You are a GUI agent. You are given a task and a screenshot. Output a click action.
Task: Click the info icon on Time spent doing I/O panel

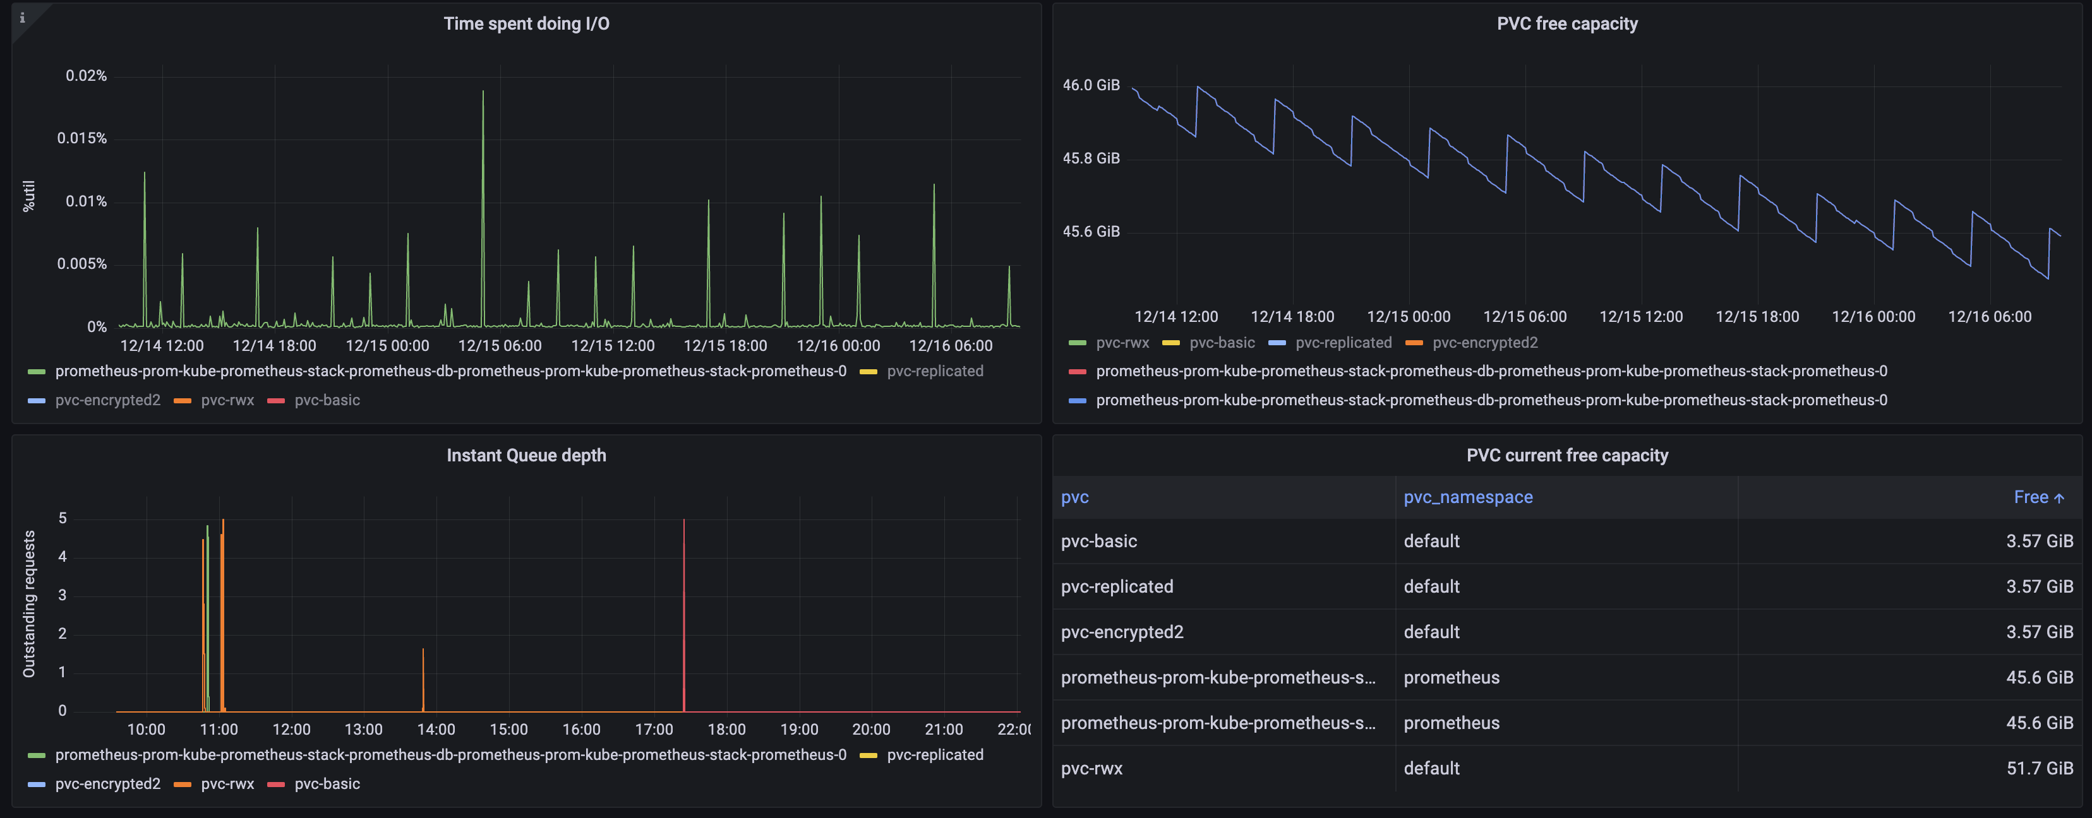[x=22, y=18]
